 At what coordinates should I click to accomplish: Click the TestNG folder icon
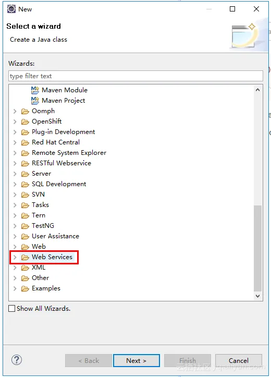click(25, 226)
